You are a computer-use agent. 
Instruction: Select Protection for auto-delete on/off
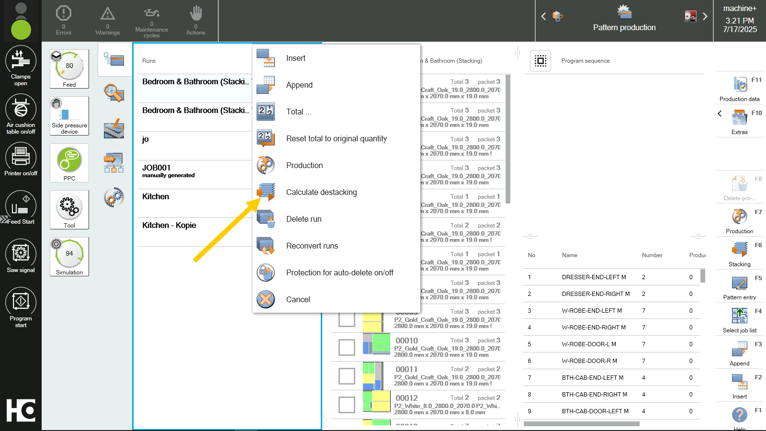click(336, 273)
